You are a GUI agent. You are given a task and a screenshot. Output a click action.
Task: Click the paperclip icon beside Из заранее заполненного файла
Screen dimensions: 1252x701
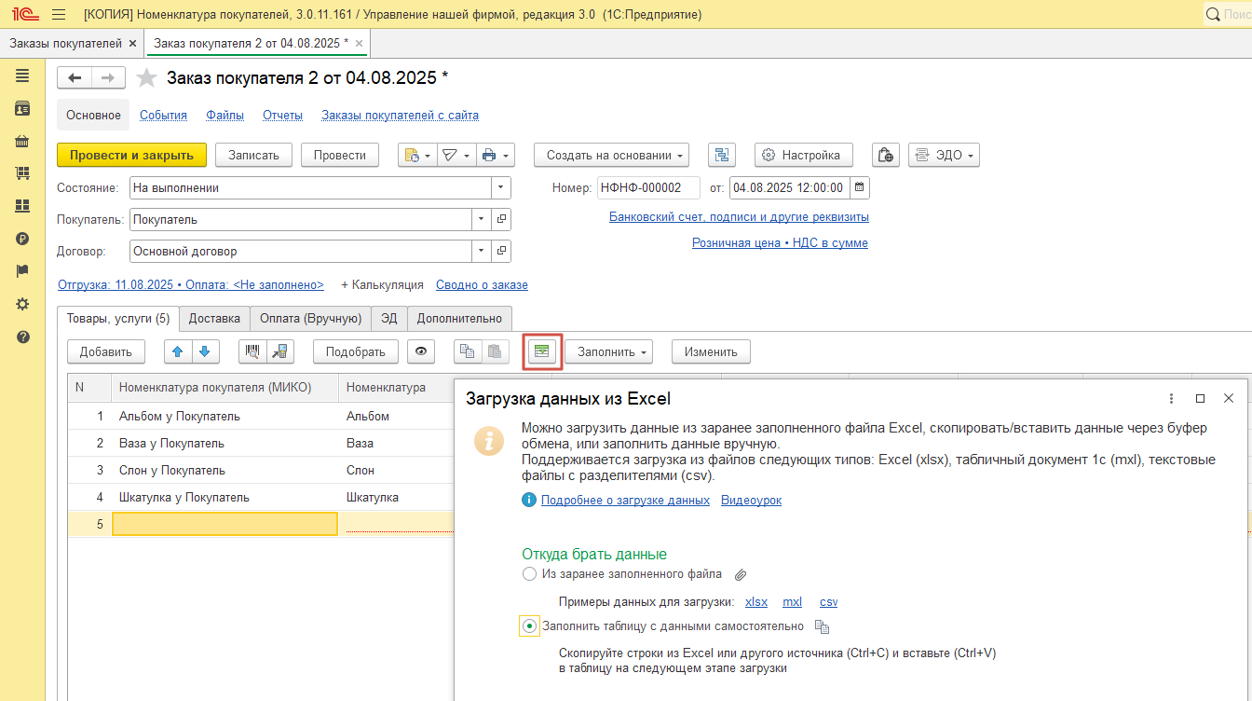741,575
